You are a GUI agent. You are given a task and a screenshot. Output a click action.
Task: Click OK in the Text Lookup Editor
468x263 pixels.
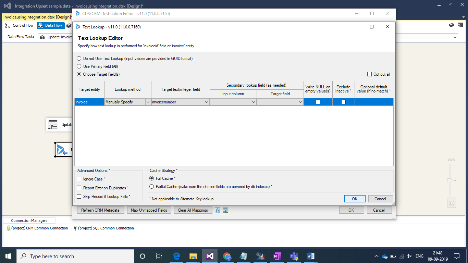[x=355, y=199]
